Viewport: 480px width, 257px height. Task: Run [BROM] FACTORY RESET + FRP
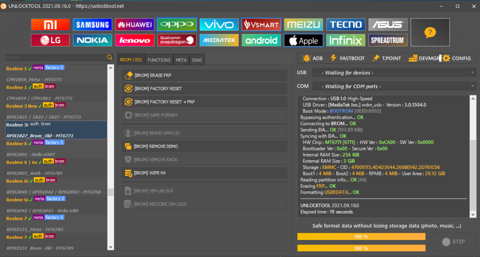click(204, 102)
